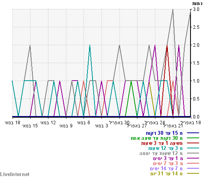
Task: Click the salmon legend line for 3 עד 7 ימים
Action: [x=193, y=163]
